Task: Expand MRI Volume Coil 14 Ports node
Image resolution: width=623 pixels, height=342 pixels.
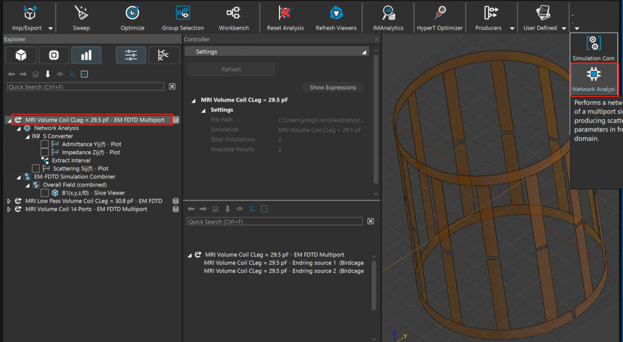Action: [9, 209]
